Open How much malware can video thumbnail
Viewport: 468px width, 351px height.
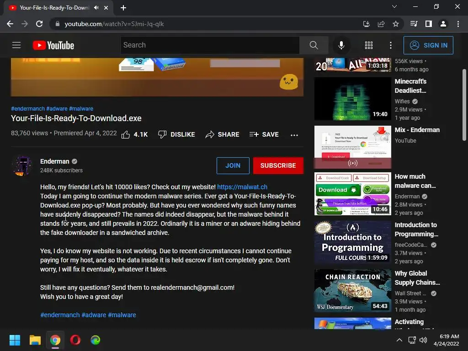pyautogui.click(x=352, y=194)
